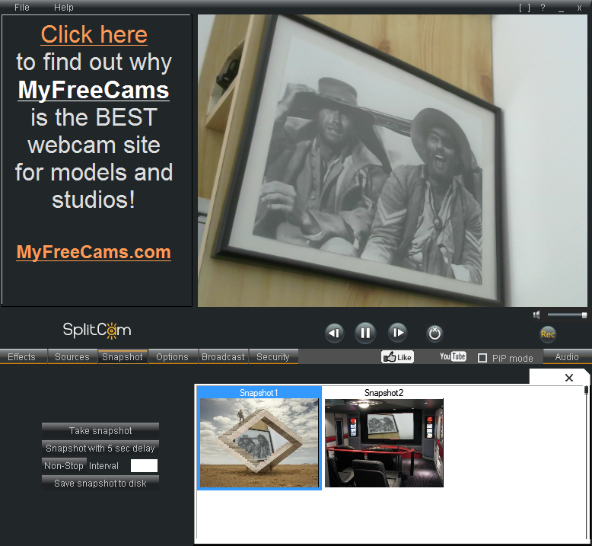Open the Security tab
The image size is (592, 546).
point(273,356)
